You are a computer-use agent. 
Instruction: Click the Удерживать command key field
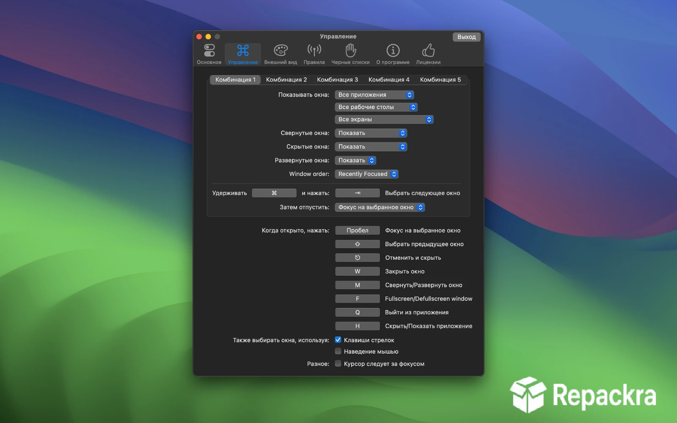point(274,193)
